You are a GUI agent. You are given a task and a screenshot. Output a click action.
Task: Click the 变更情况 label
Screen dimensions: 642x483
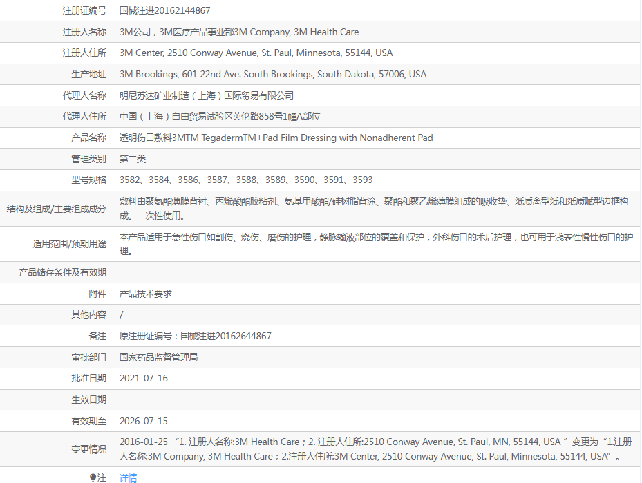tap(89, 449)
